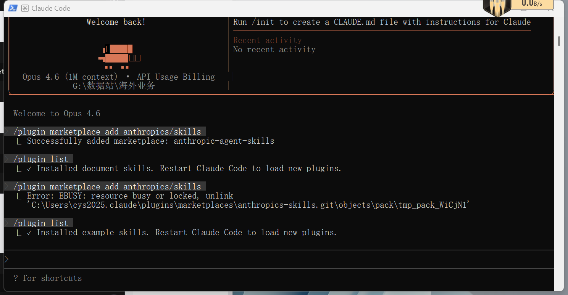
Task: Click the tmp_pack_WiCjN1 file path line
Action: [248, 205]
